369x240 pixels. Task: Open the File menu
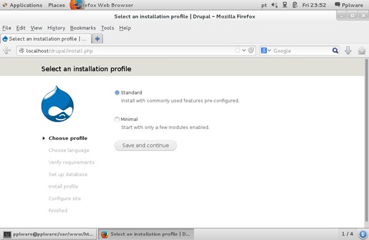coord(7,28)
